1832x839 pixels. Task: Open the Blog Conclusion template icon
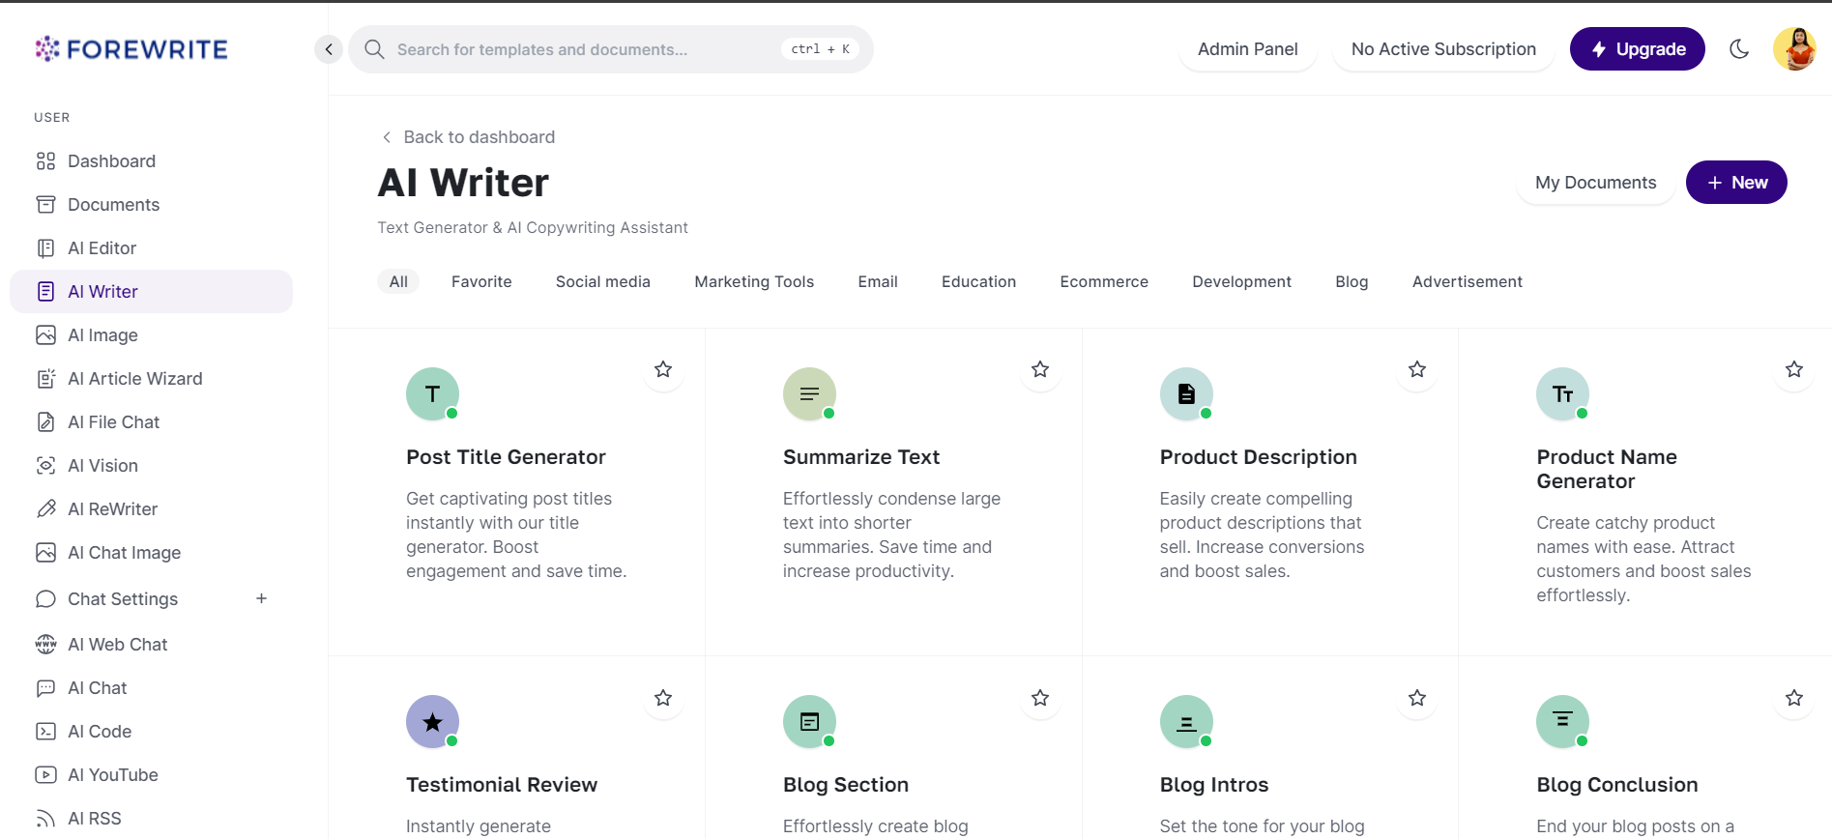[1562, 721]
